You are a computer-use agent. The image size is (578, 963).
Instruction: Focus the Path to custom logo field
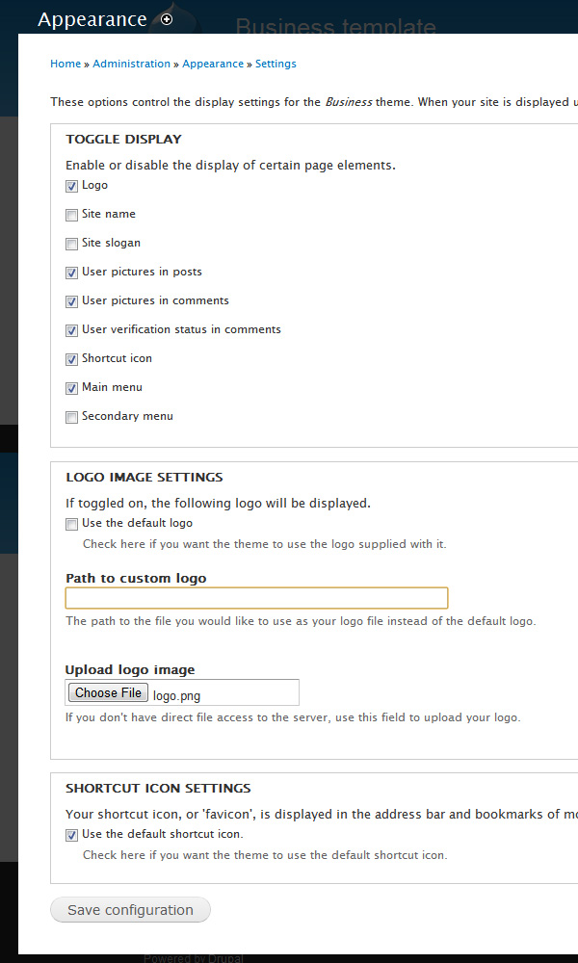(x=257, y=598)
